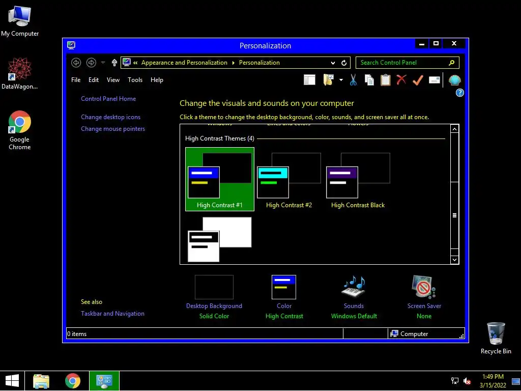Expand the arrow after Appearance and Personalization
The height and width of the screenshot is (391, 521).
point(233,63)
